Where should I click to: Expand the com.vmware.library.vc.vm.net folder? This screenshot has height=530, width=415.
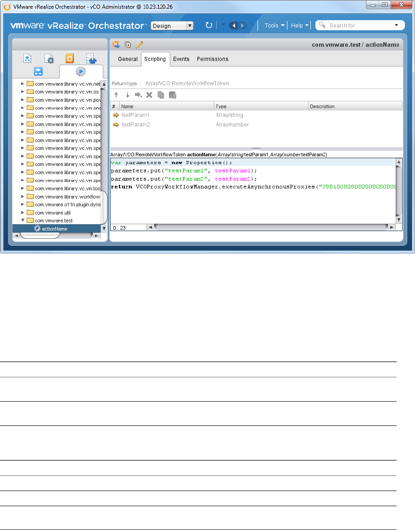click(22, 83)
